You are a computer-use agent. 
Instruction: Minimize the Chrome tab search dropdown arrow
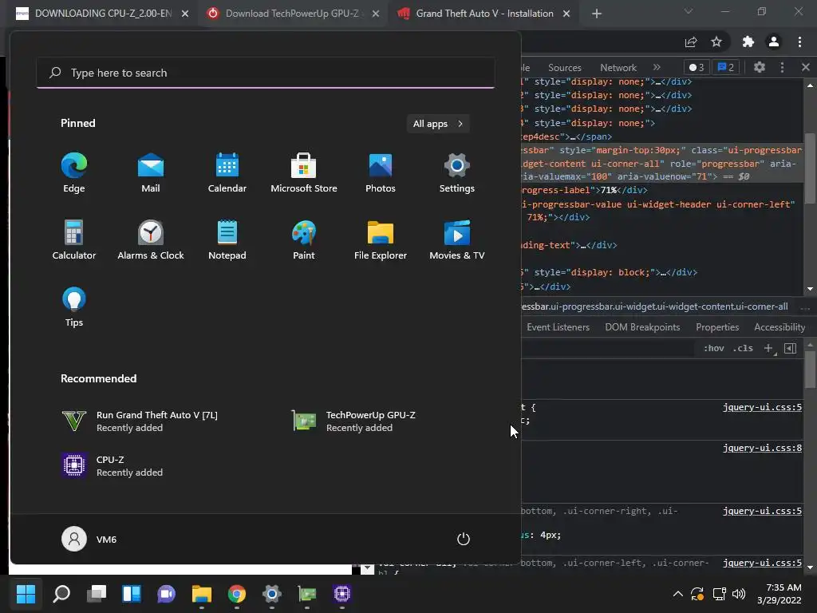(x=689, y=11)
